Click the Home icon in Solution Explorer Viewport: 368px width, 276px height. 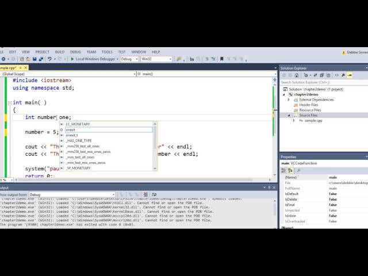tap(297, 75)
